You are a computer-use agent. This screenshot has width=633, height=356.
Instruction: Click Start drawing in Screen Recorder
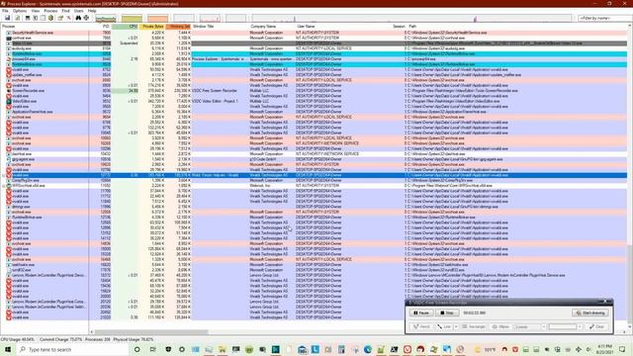tap(590, 312)
